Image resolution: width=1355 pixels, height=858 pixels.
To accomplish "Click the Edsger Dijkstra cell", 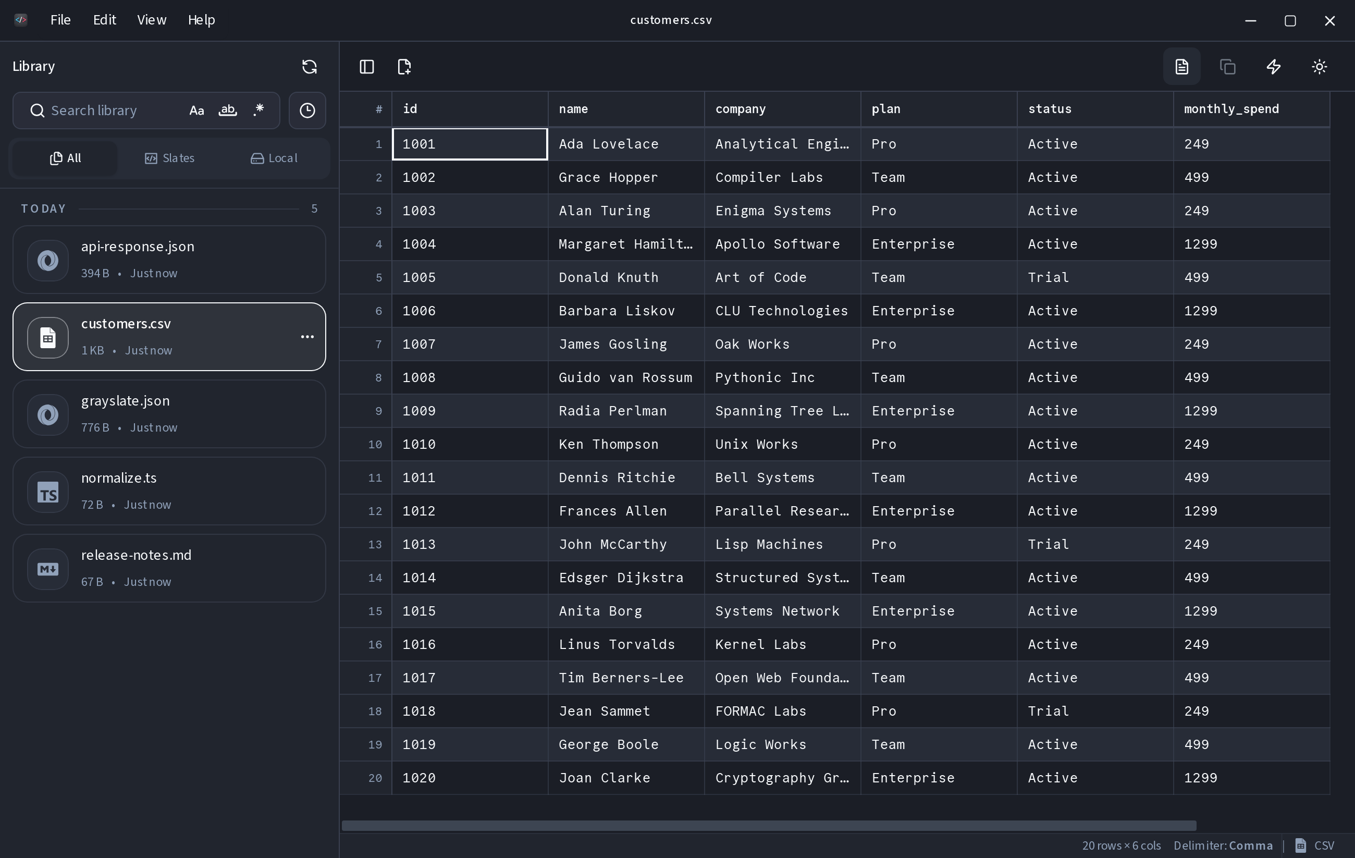I will click(626, 578).
